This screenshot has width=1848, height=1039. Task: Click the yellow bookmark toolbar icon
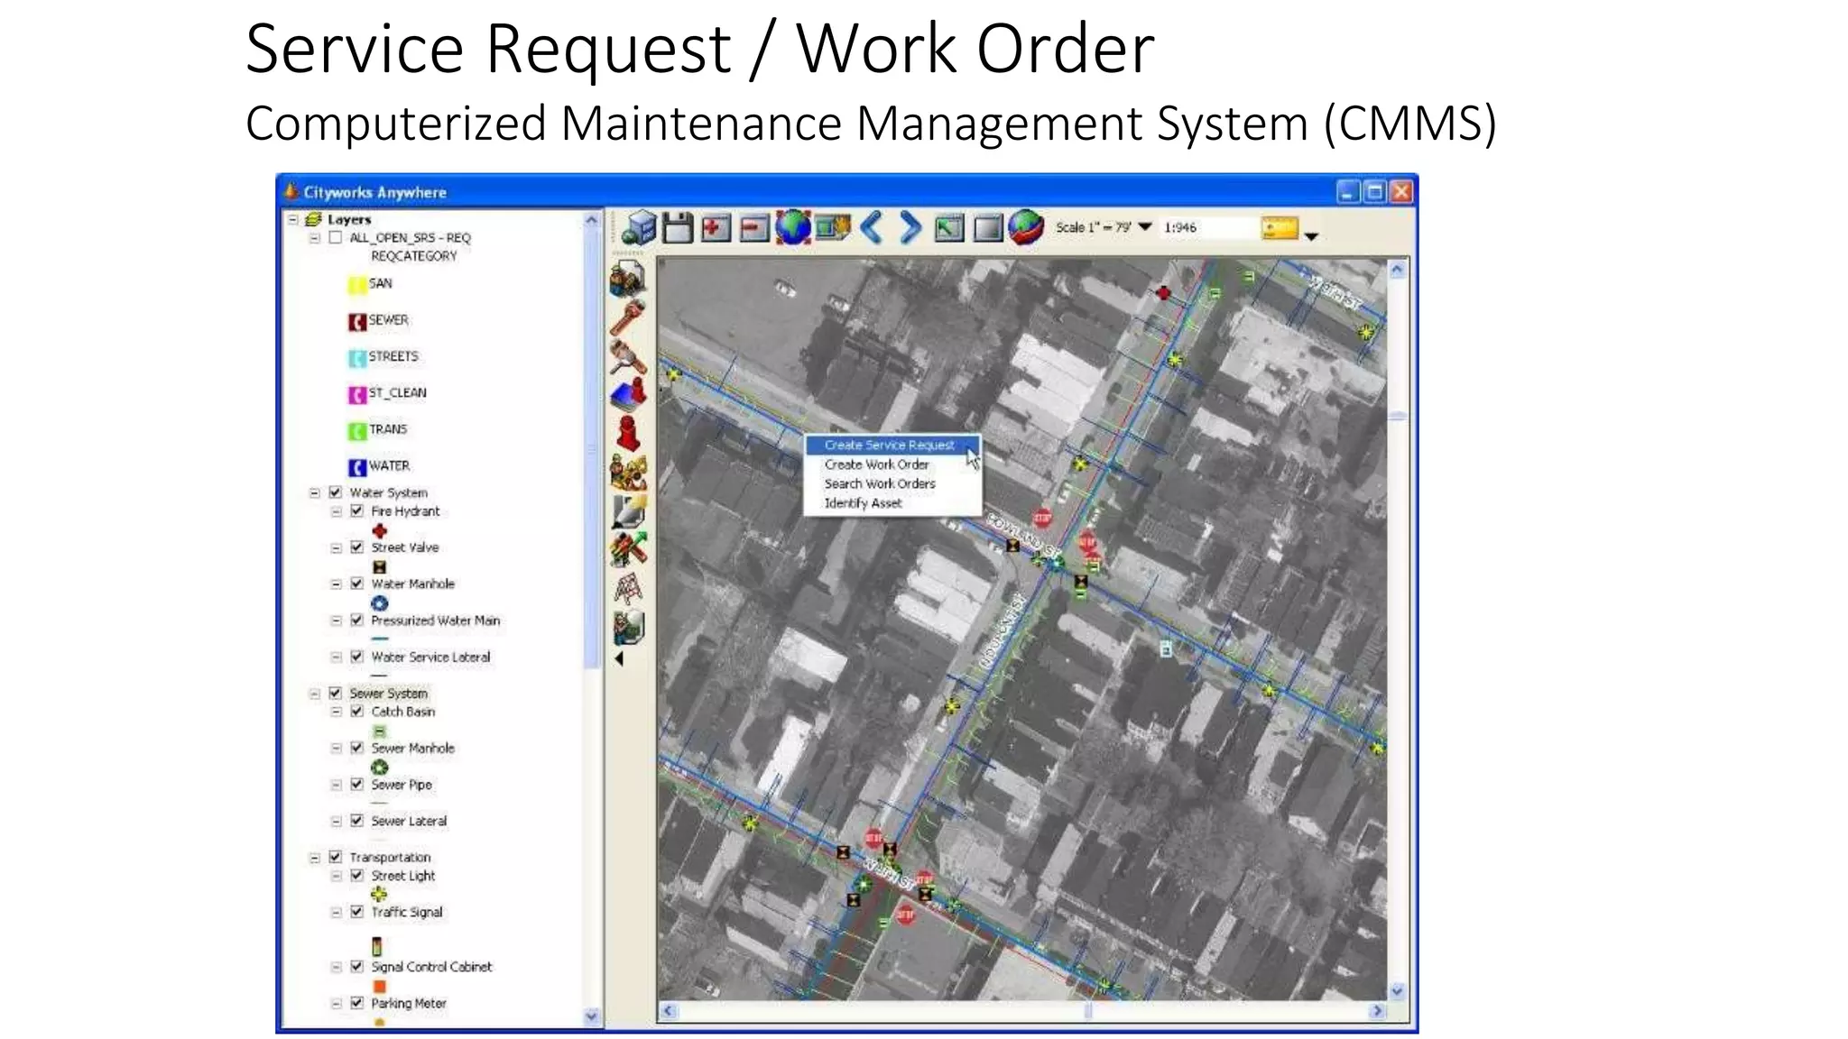click(1280, 228)
